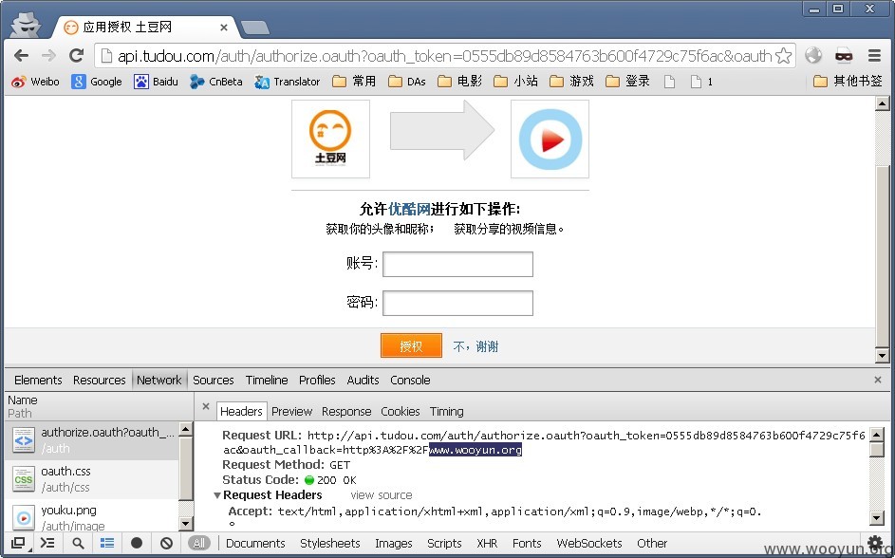Select the authorize.oauth request row

point(92,440)
